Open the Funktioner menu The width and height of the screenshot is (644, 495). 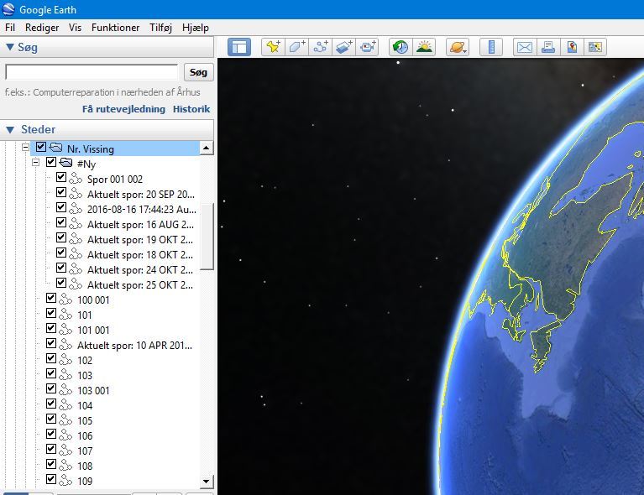click(115, 28)
